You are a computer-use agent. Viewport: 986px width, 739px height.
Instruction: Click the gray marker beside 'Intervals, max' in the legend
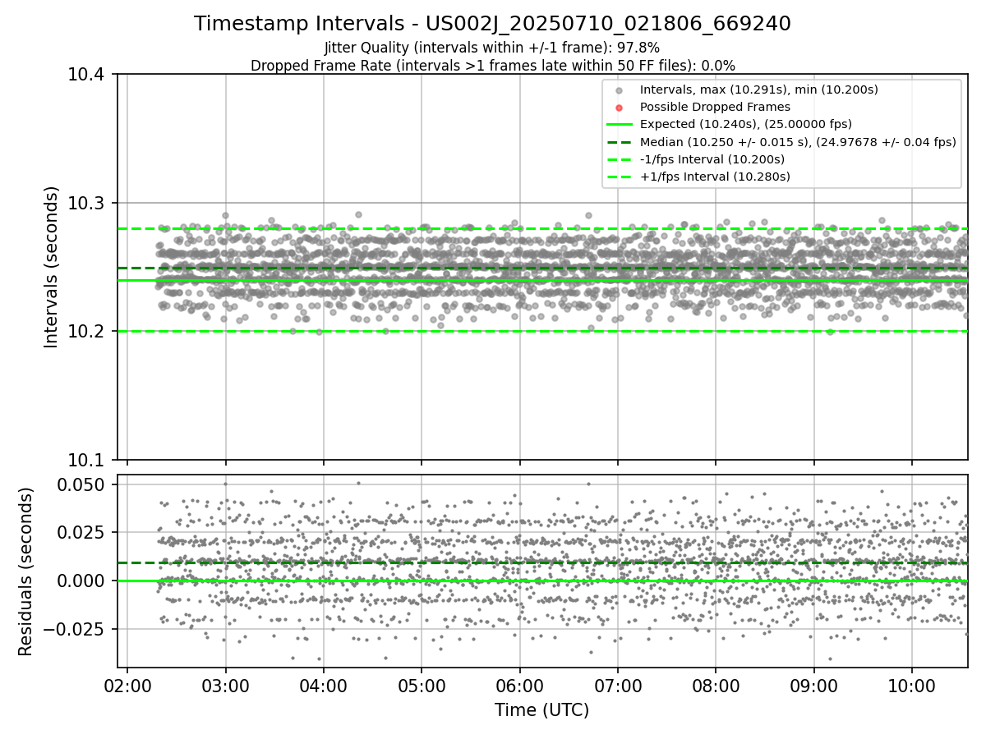click(620, 90)
